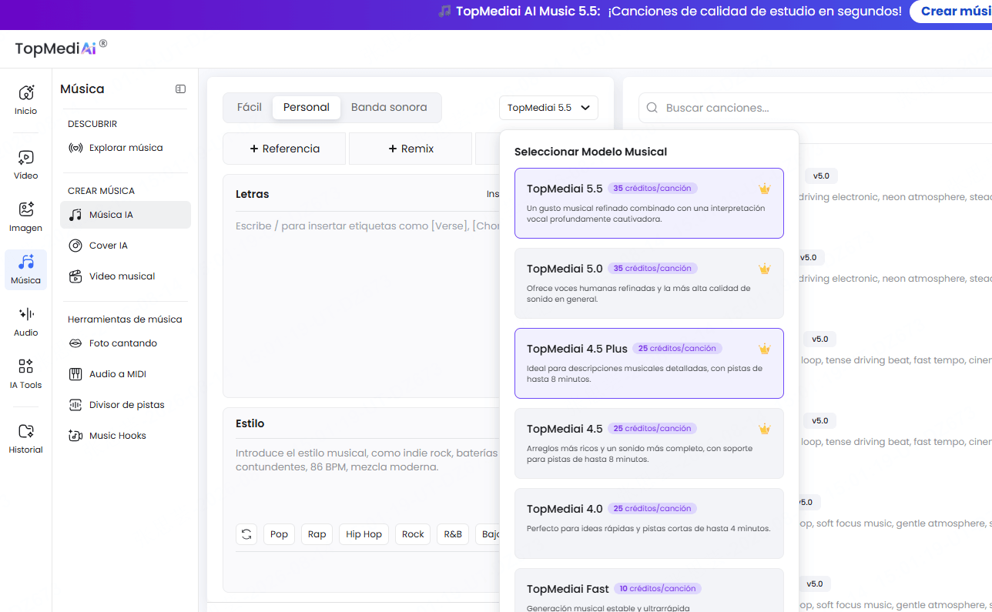Screen dimensions: 992x612
Task: Open the Cover IA tool
Action: [x=126, y=246]
